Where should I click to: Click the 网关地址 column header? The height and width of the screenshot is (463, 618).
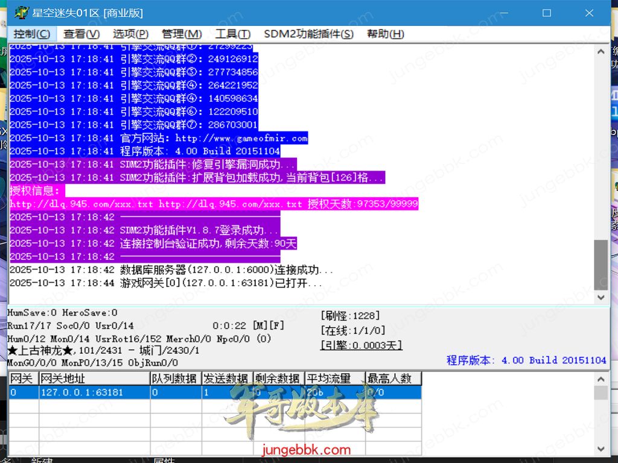pyautogui.click(x=94, y=379)
